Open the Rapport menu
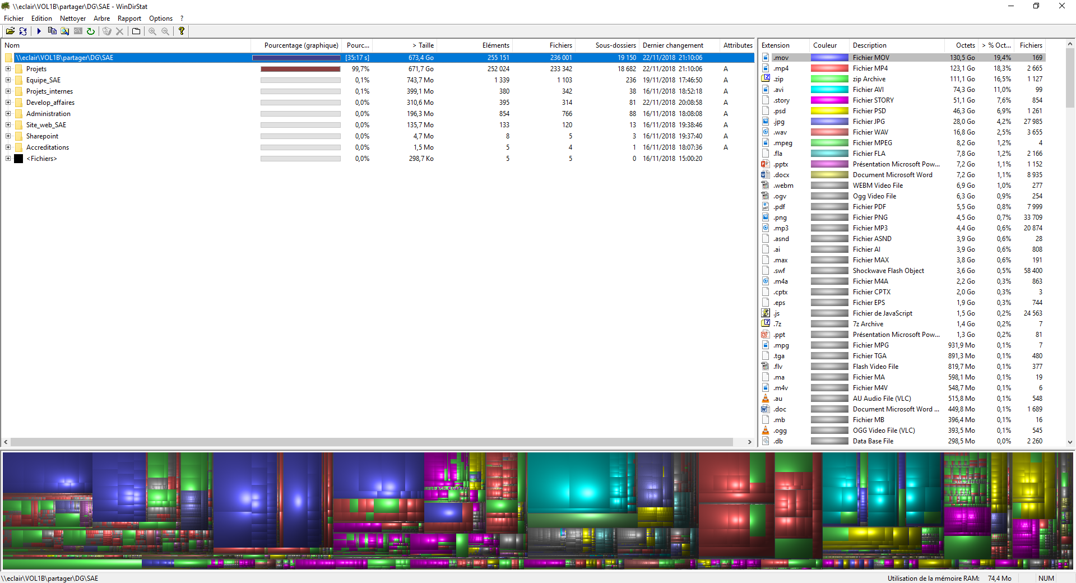Screen dimensions: 1076x583 coord(129,18)
